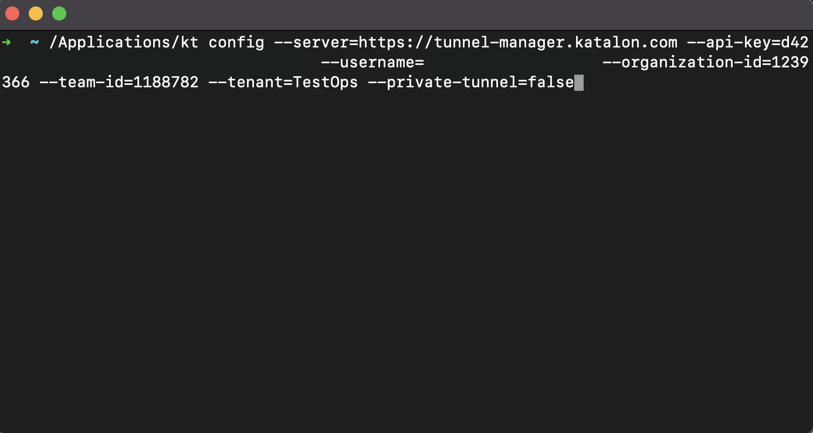Click the wrapped 366 digits on third line
This screenshot has height=433, width=813.
click(16, 83)
